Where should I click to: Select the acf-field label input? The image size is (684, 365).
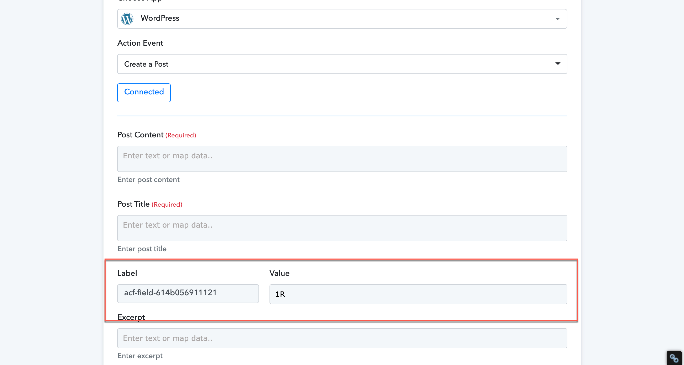188,293
